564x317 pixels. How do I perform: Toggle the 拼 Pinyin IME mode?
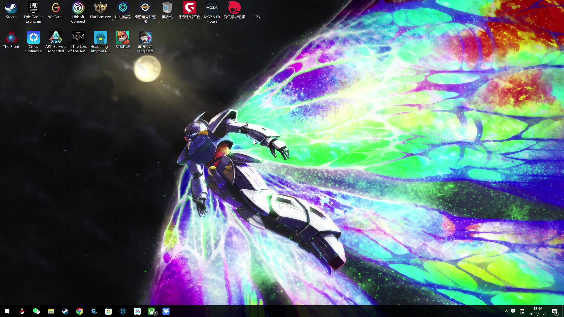[x=522, y=311]
